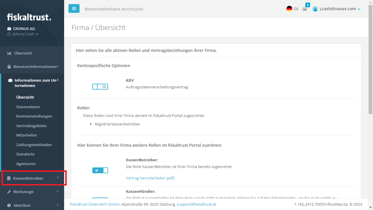Image resolution: width=373 pixels, height=210 pixels.
Task: Click the cart badge showing 0
Action: point(307,5)
